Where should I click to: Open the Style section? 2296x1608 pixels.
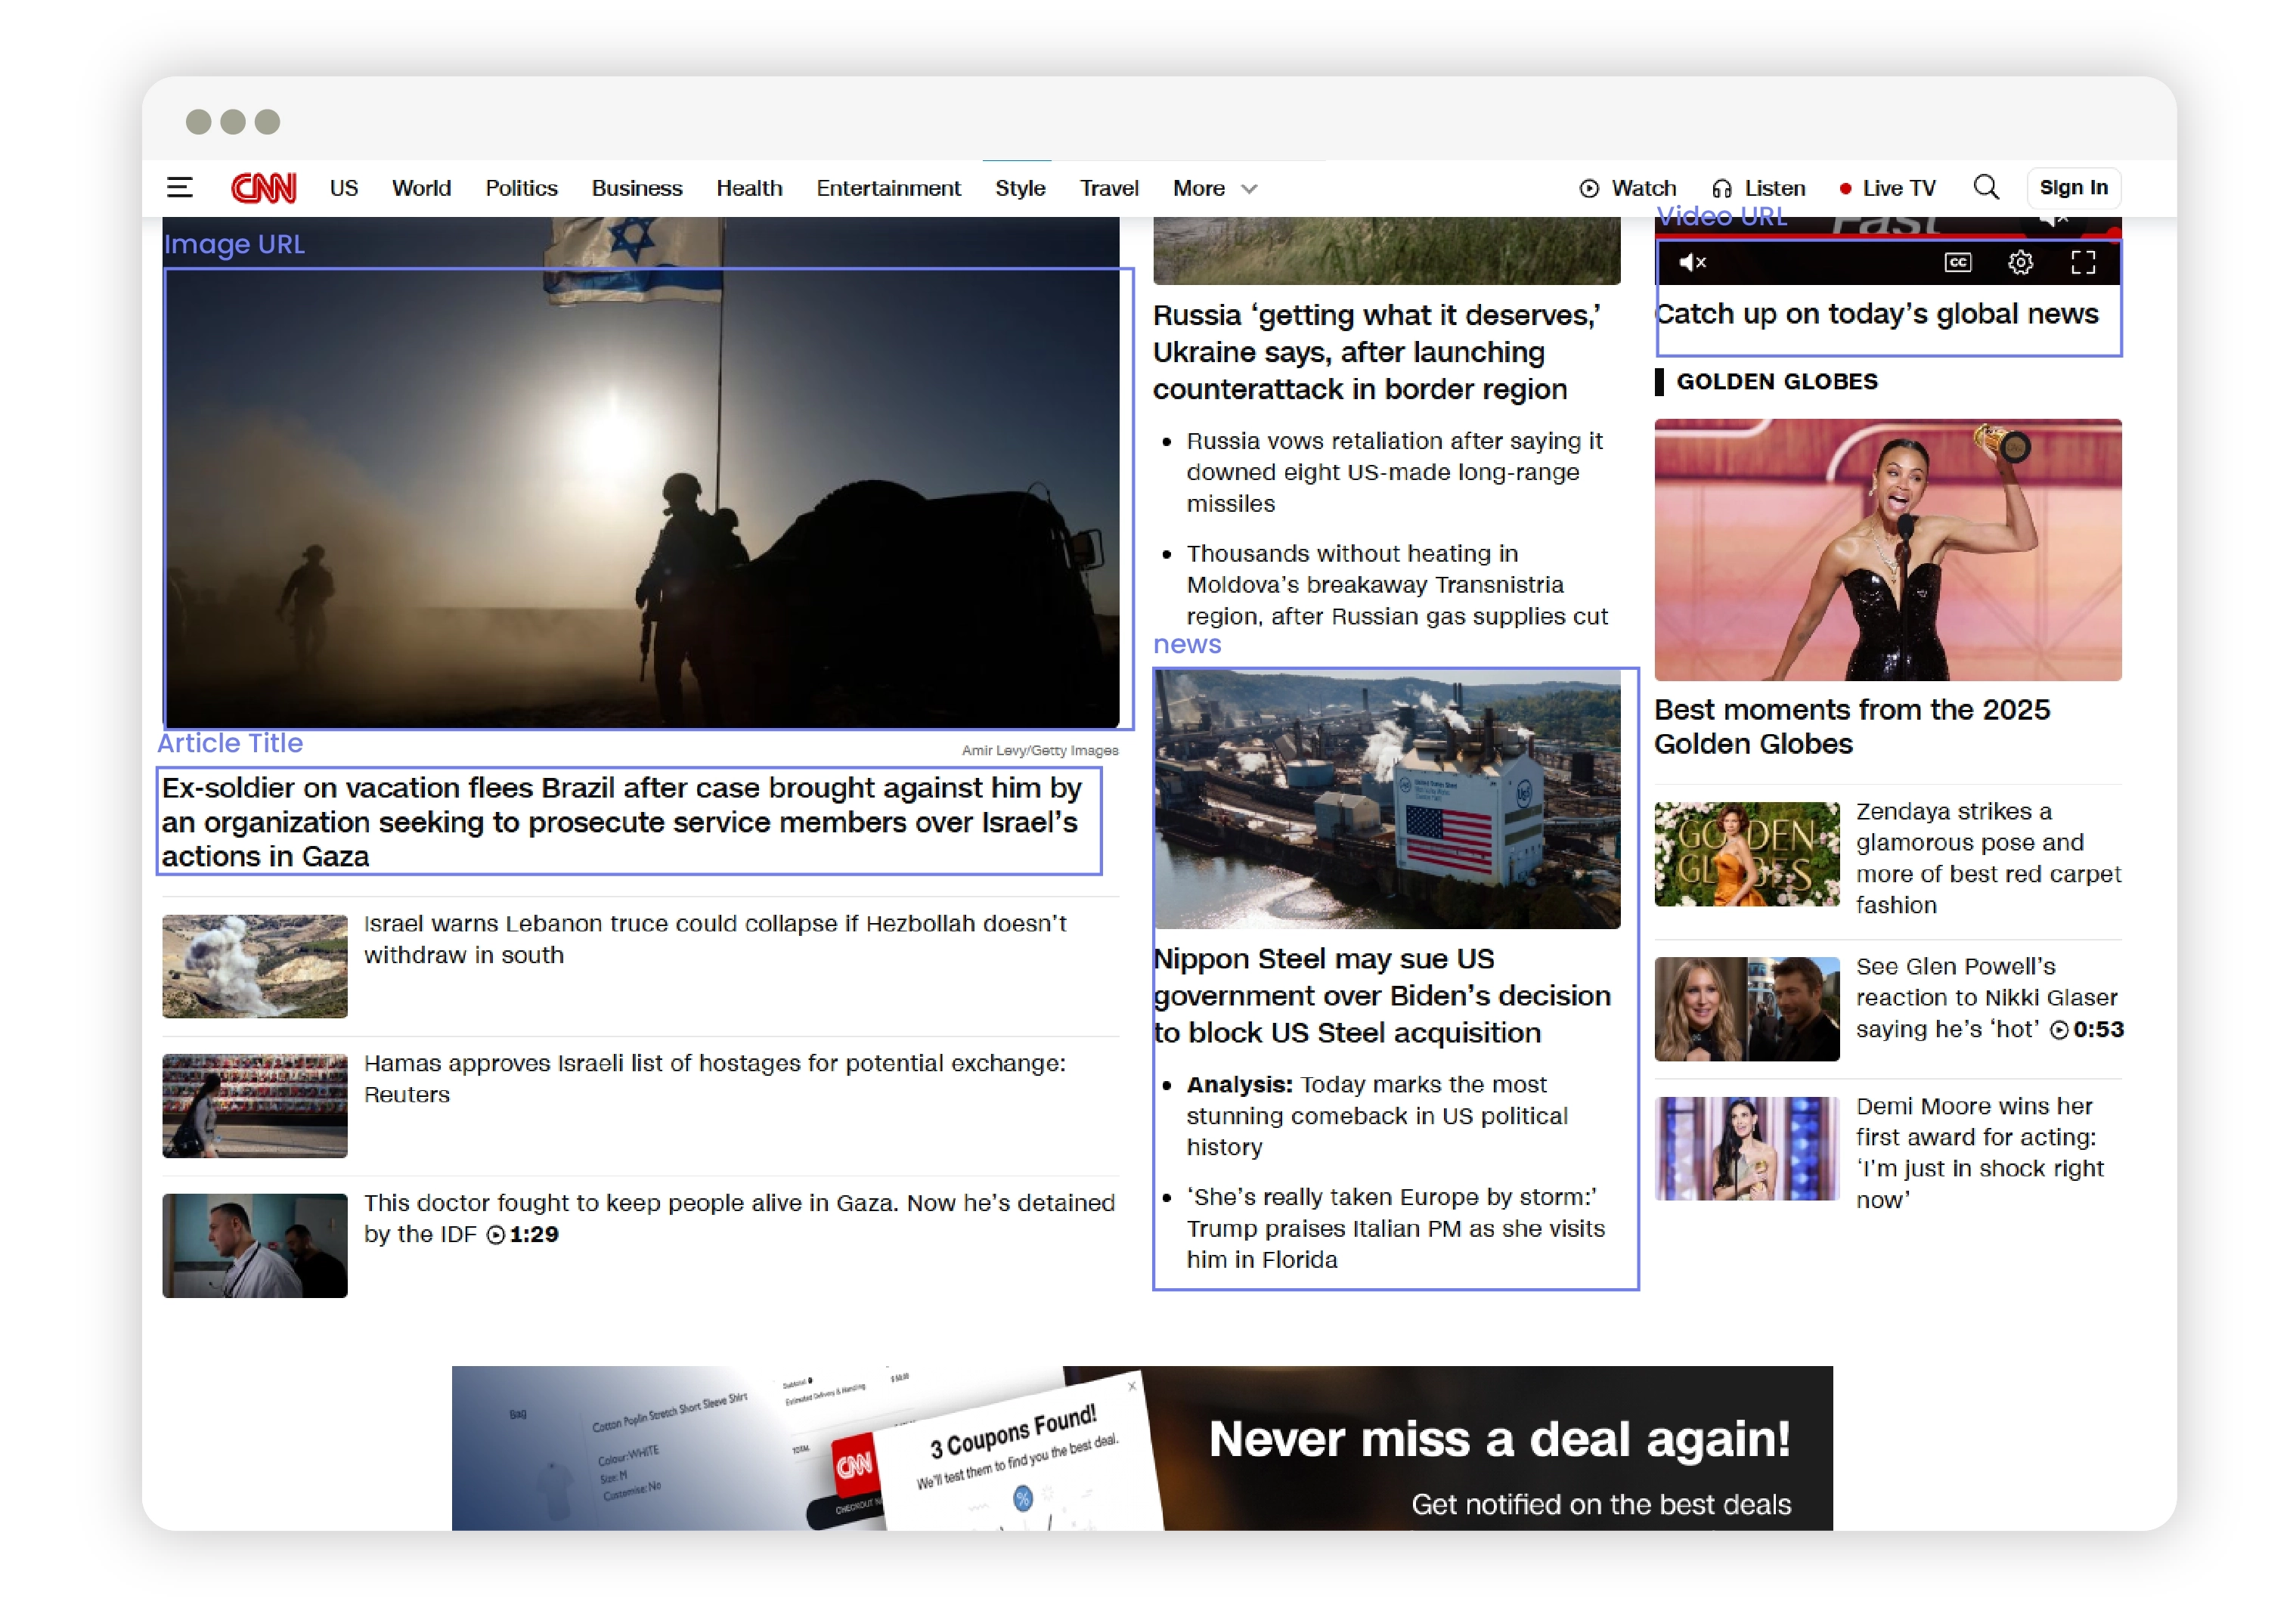click(1020, 188)
